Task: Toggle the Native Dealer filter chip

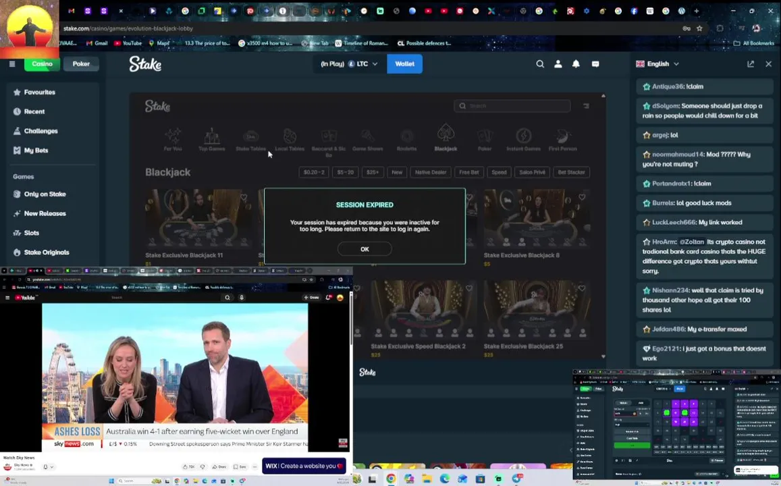Action: coord(431,172)
